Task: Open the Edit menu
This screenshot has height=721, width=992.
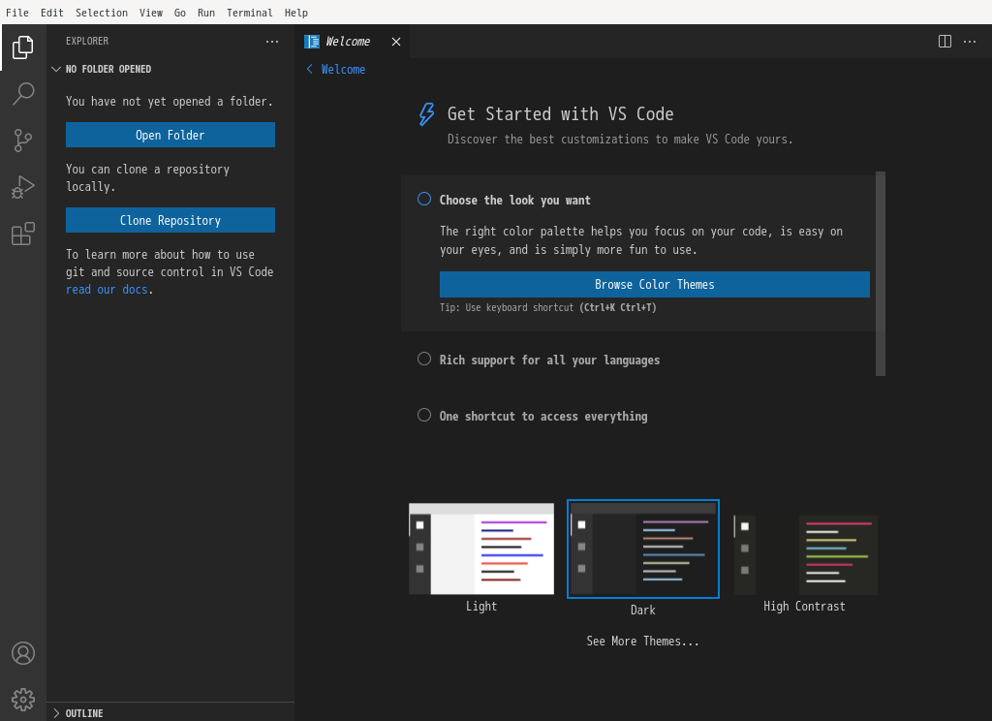Action: click(x=52, y=13)
